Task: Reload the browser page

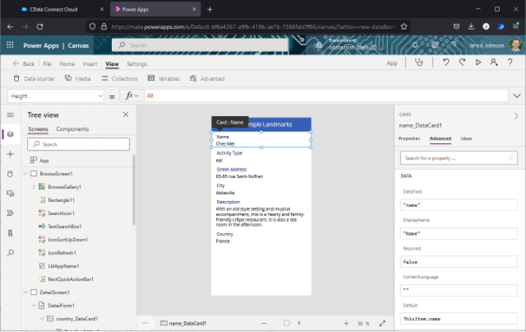Action: 40,26
